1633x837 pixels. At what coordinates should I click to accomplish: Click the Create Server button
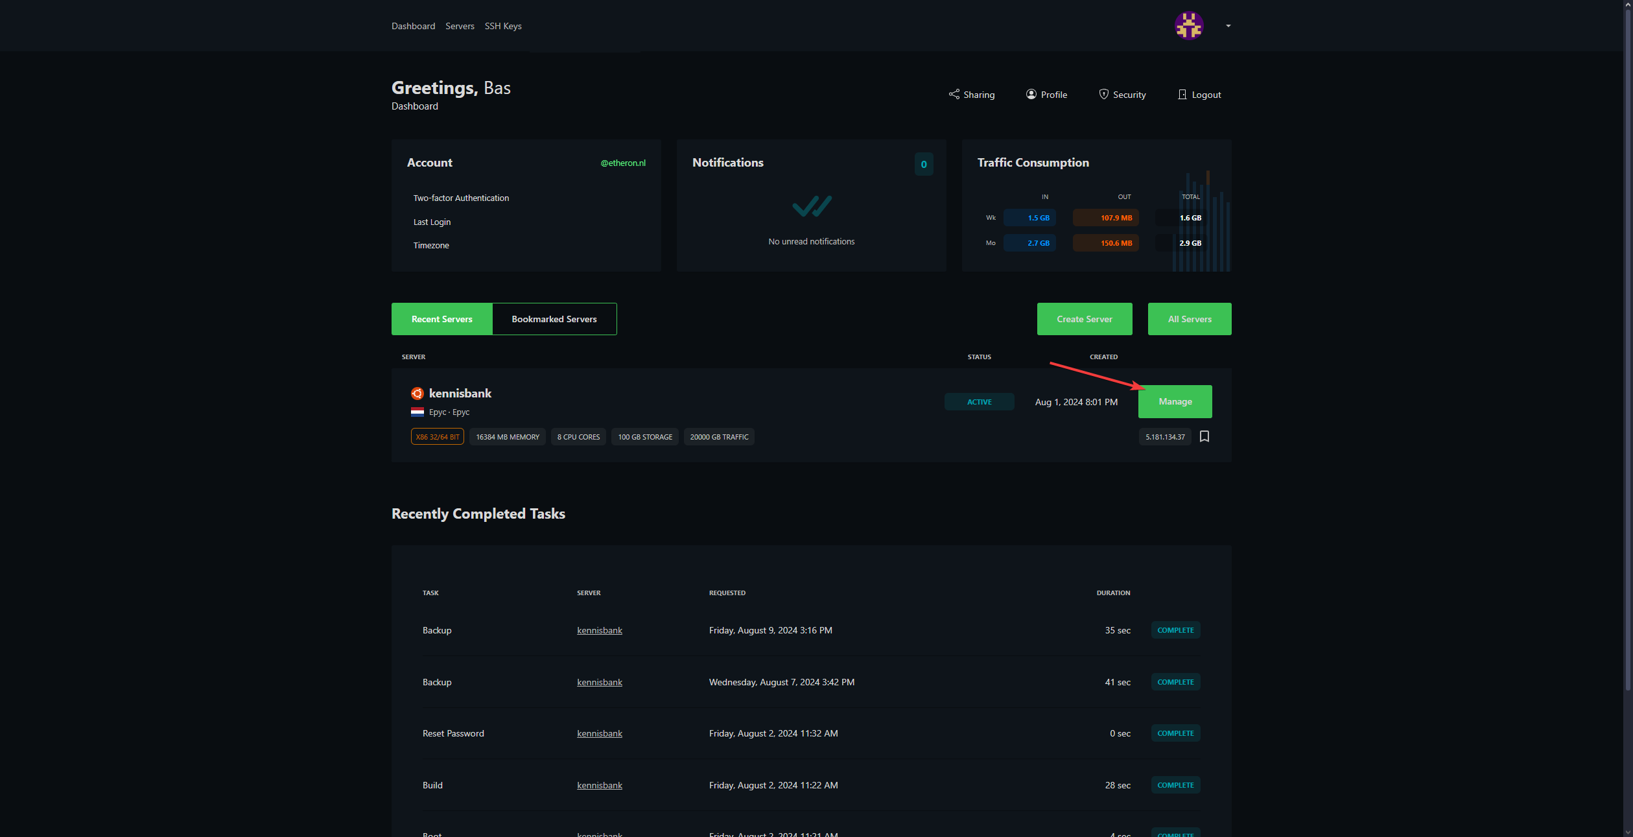pos(1084,319)
